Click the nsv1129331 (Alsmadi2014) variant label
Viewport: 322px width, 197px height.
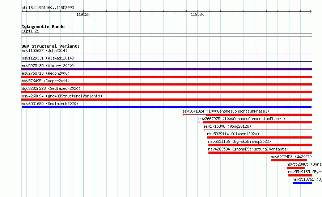(x=48, y=58)
